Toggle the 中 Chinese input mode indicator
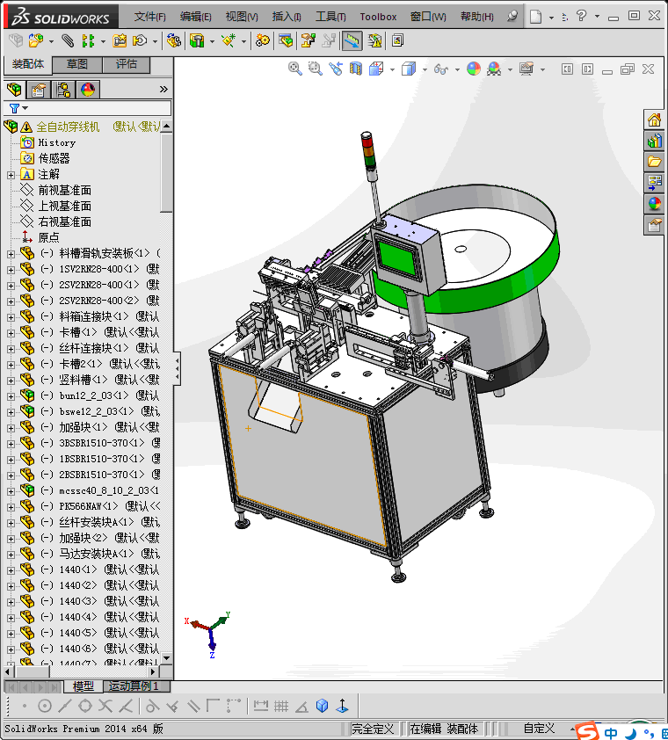Screen dimensions: 668x740 click(x=611, y=733)
